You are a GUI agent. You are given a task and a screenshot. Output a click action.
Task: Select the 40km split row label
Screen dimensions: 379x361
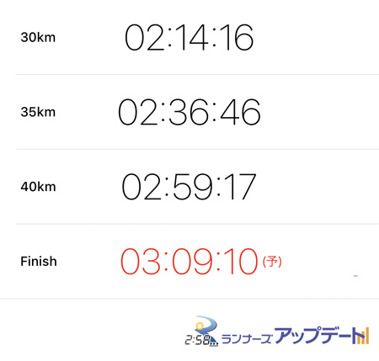38,187
